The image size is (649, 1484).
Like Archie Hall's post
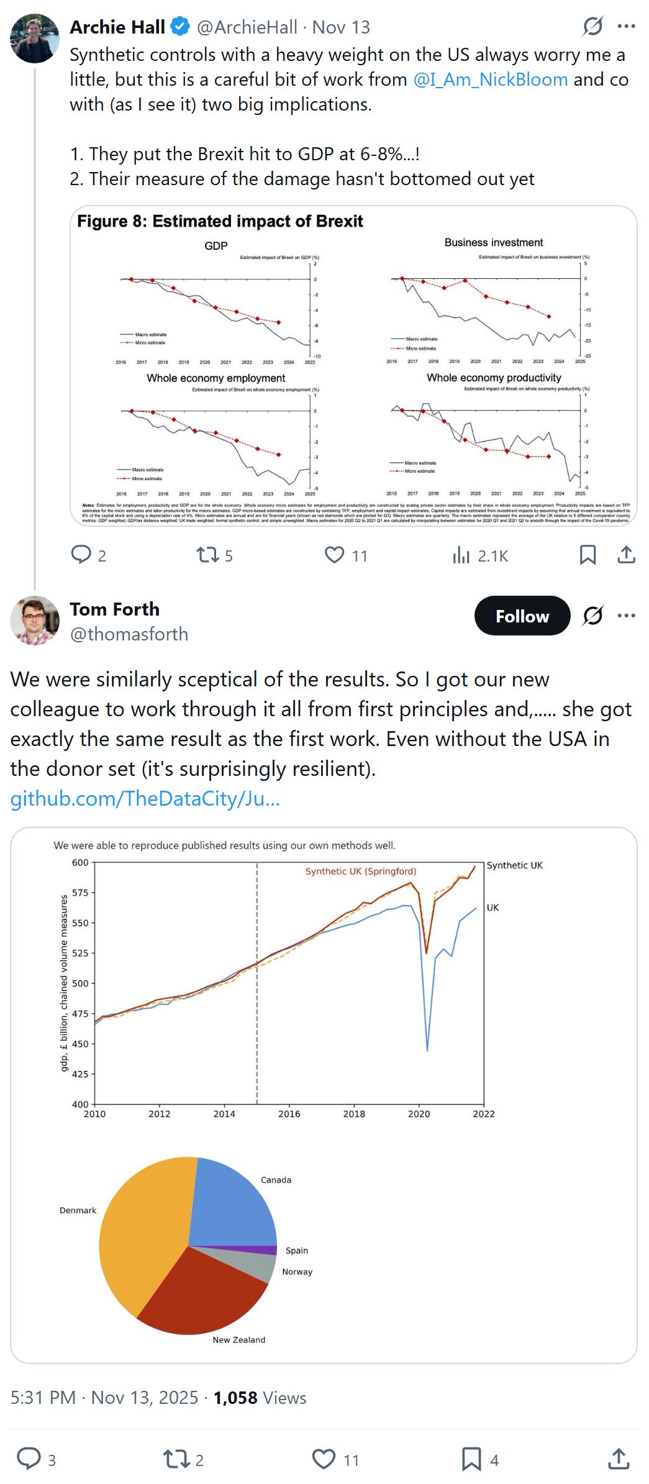pyautogui.click(x=335, y=555)
